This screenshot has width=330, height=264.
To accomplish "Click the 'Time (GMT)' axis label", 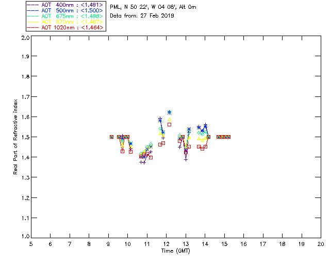I will click(x=175, y=251).
